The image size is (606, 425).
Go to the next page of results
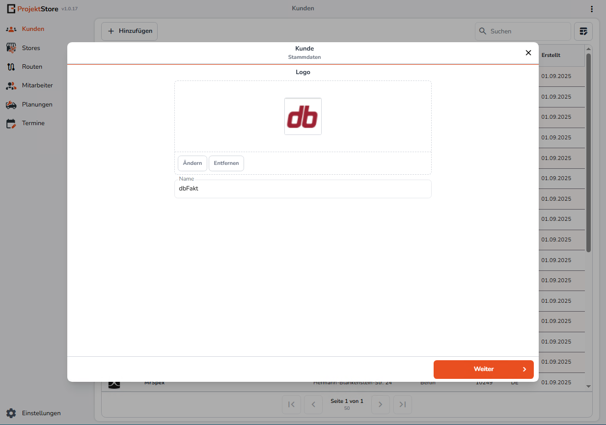380,404
